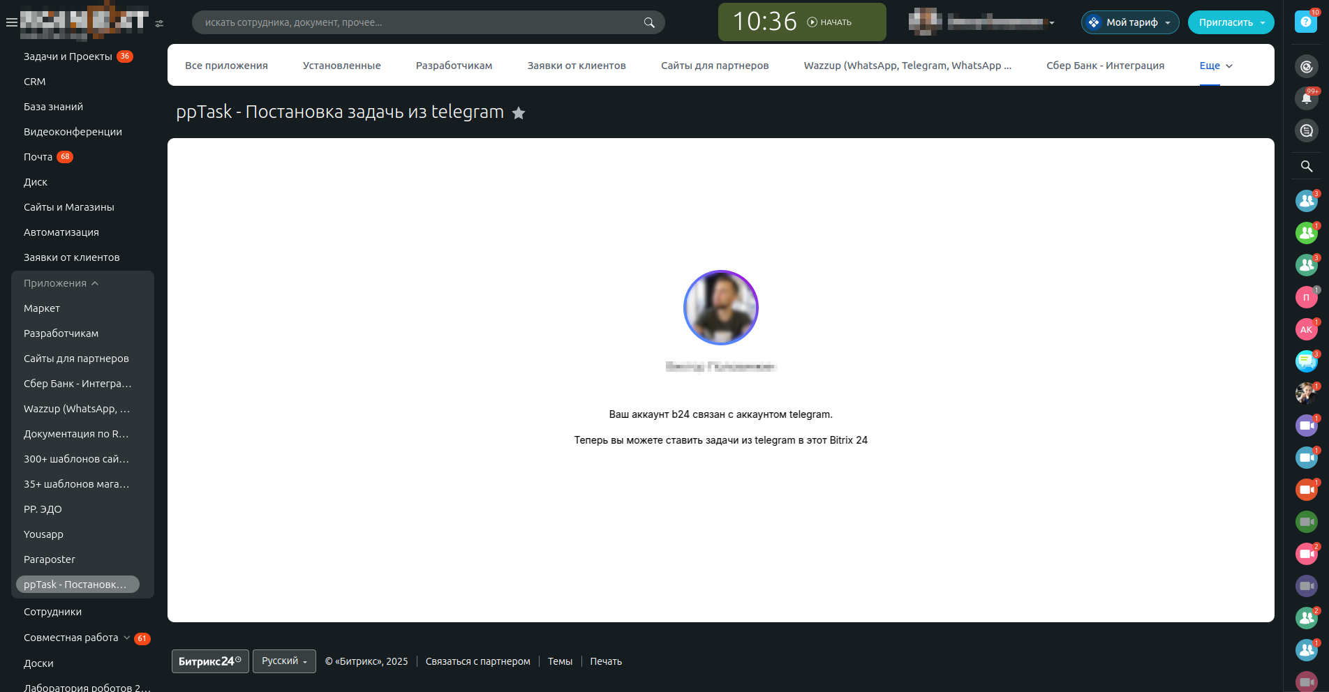This screenshot has width=1329, height=692.
Task: Expand the Совместная работа chevron
Action: [x=126, y=638]
